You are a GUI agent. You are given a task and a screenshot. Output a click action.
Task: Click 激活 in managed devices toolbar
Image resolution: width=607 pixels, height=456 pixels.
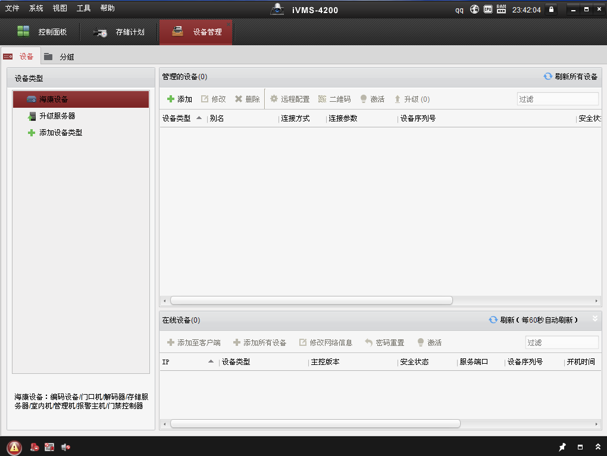[372, 99]
